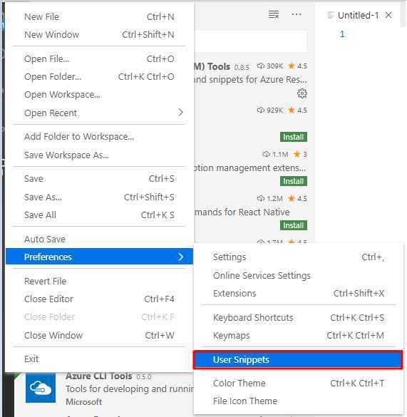407x417 pixels.
Task: Select the Untitled-1 editor tab
Action: [357, 16]
